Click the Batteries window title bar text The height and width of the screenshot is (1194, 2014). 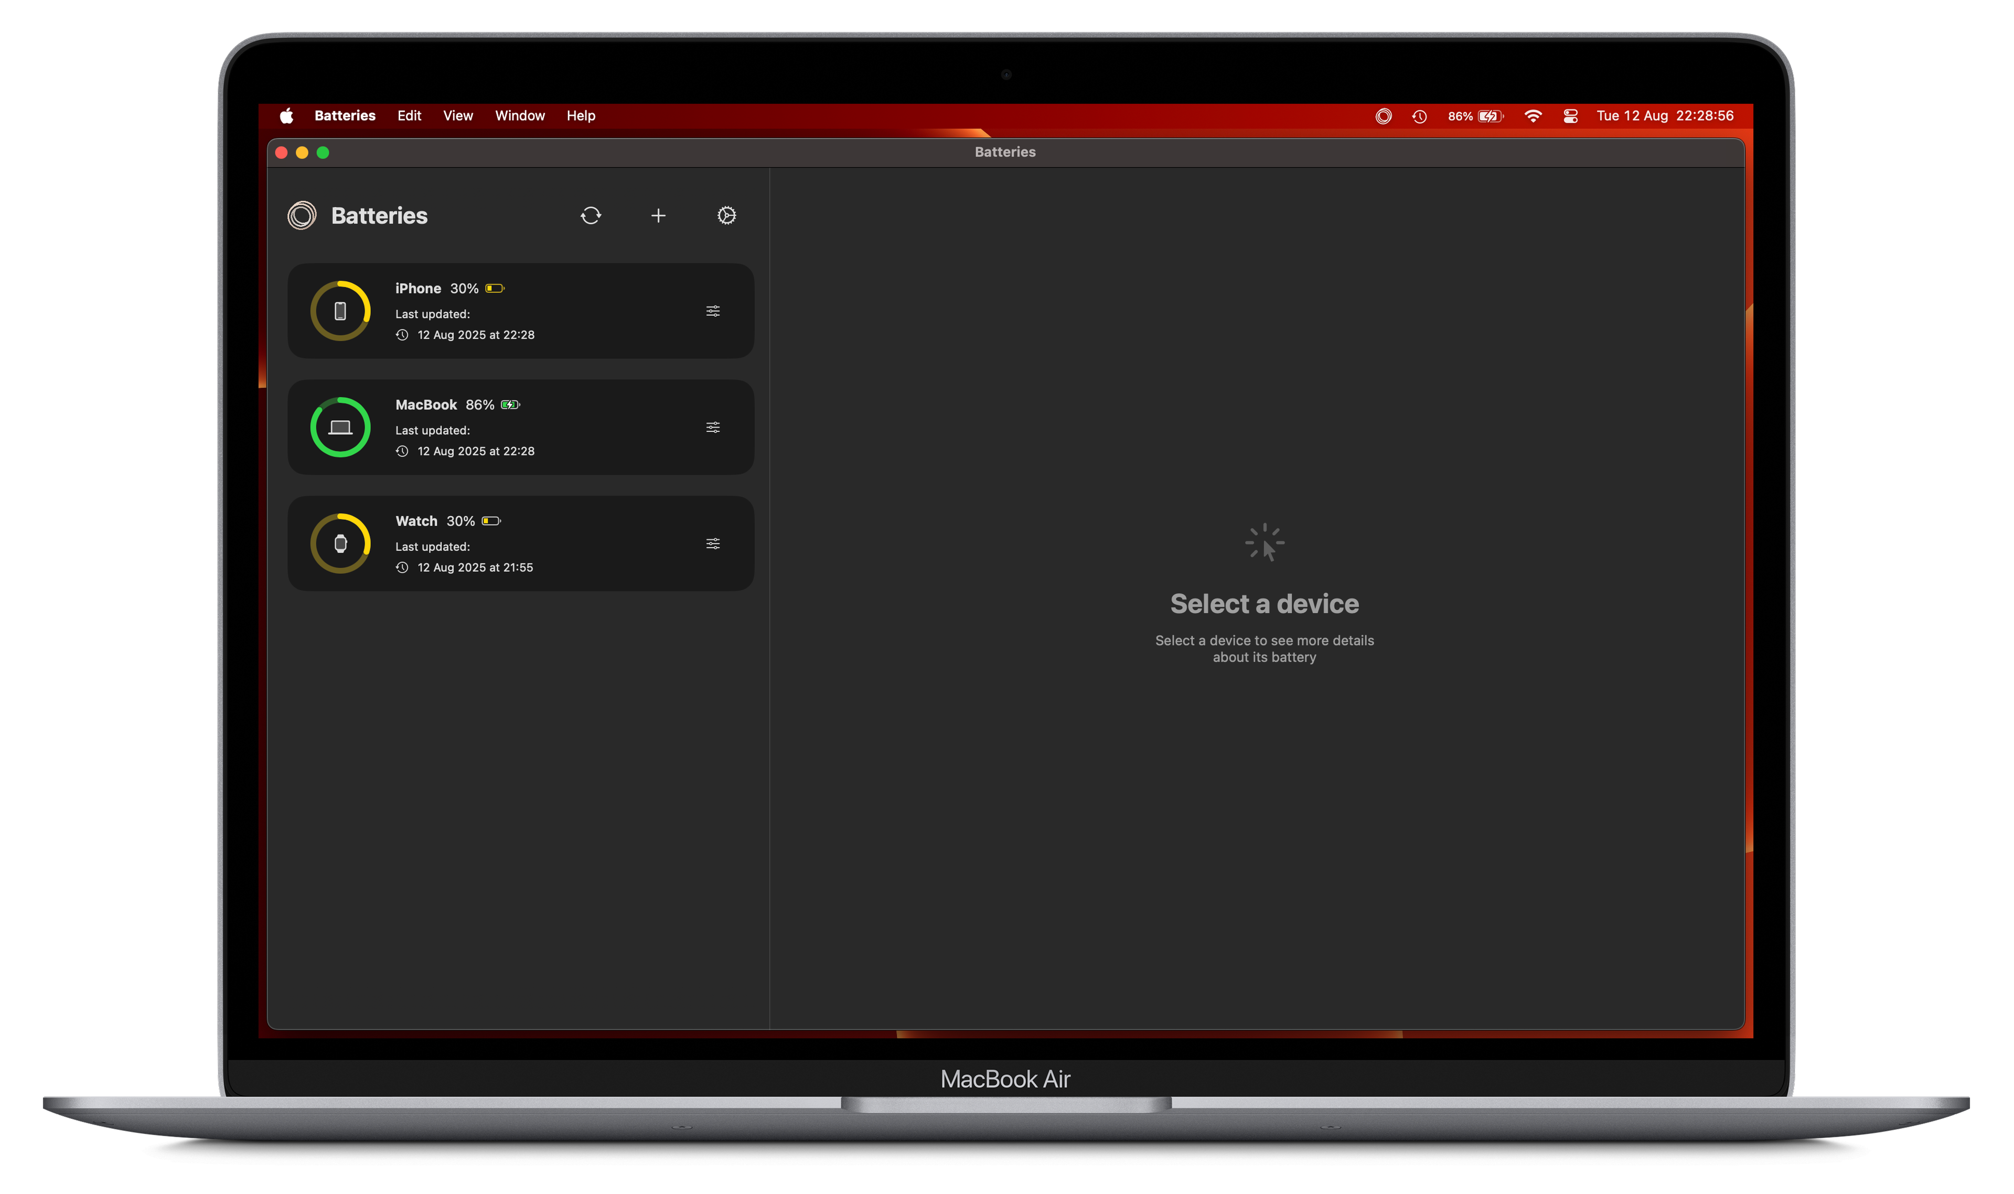coord(1004,152)
